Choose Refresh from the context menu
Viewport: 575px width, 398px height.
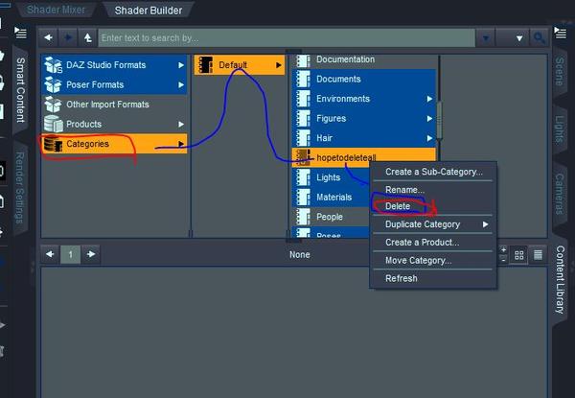tap(433, 278)
